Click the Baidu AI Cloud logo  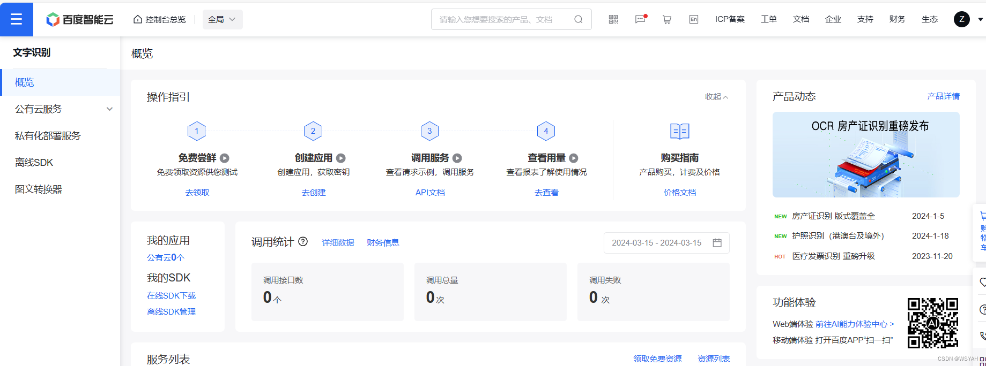[x=80, y=20]
